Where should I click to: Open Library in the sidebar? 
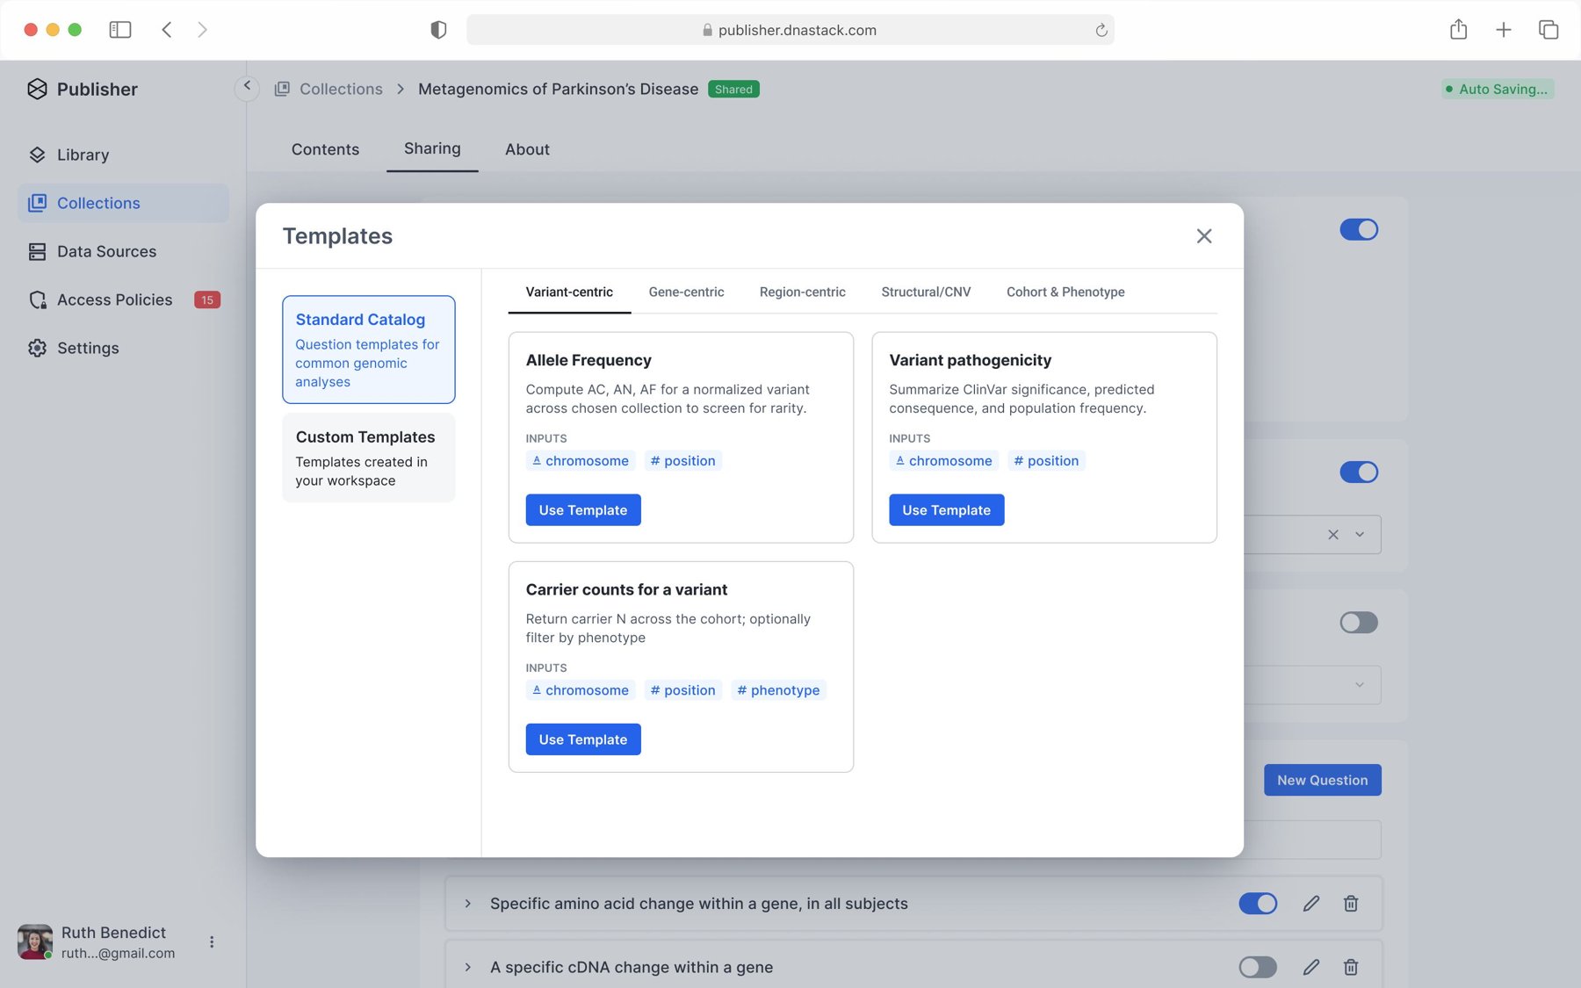pos(123,155)
